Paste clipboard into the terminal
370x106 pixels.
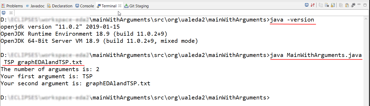(x=347, y=5)
